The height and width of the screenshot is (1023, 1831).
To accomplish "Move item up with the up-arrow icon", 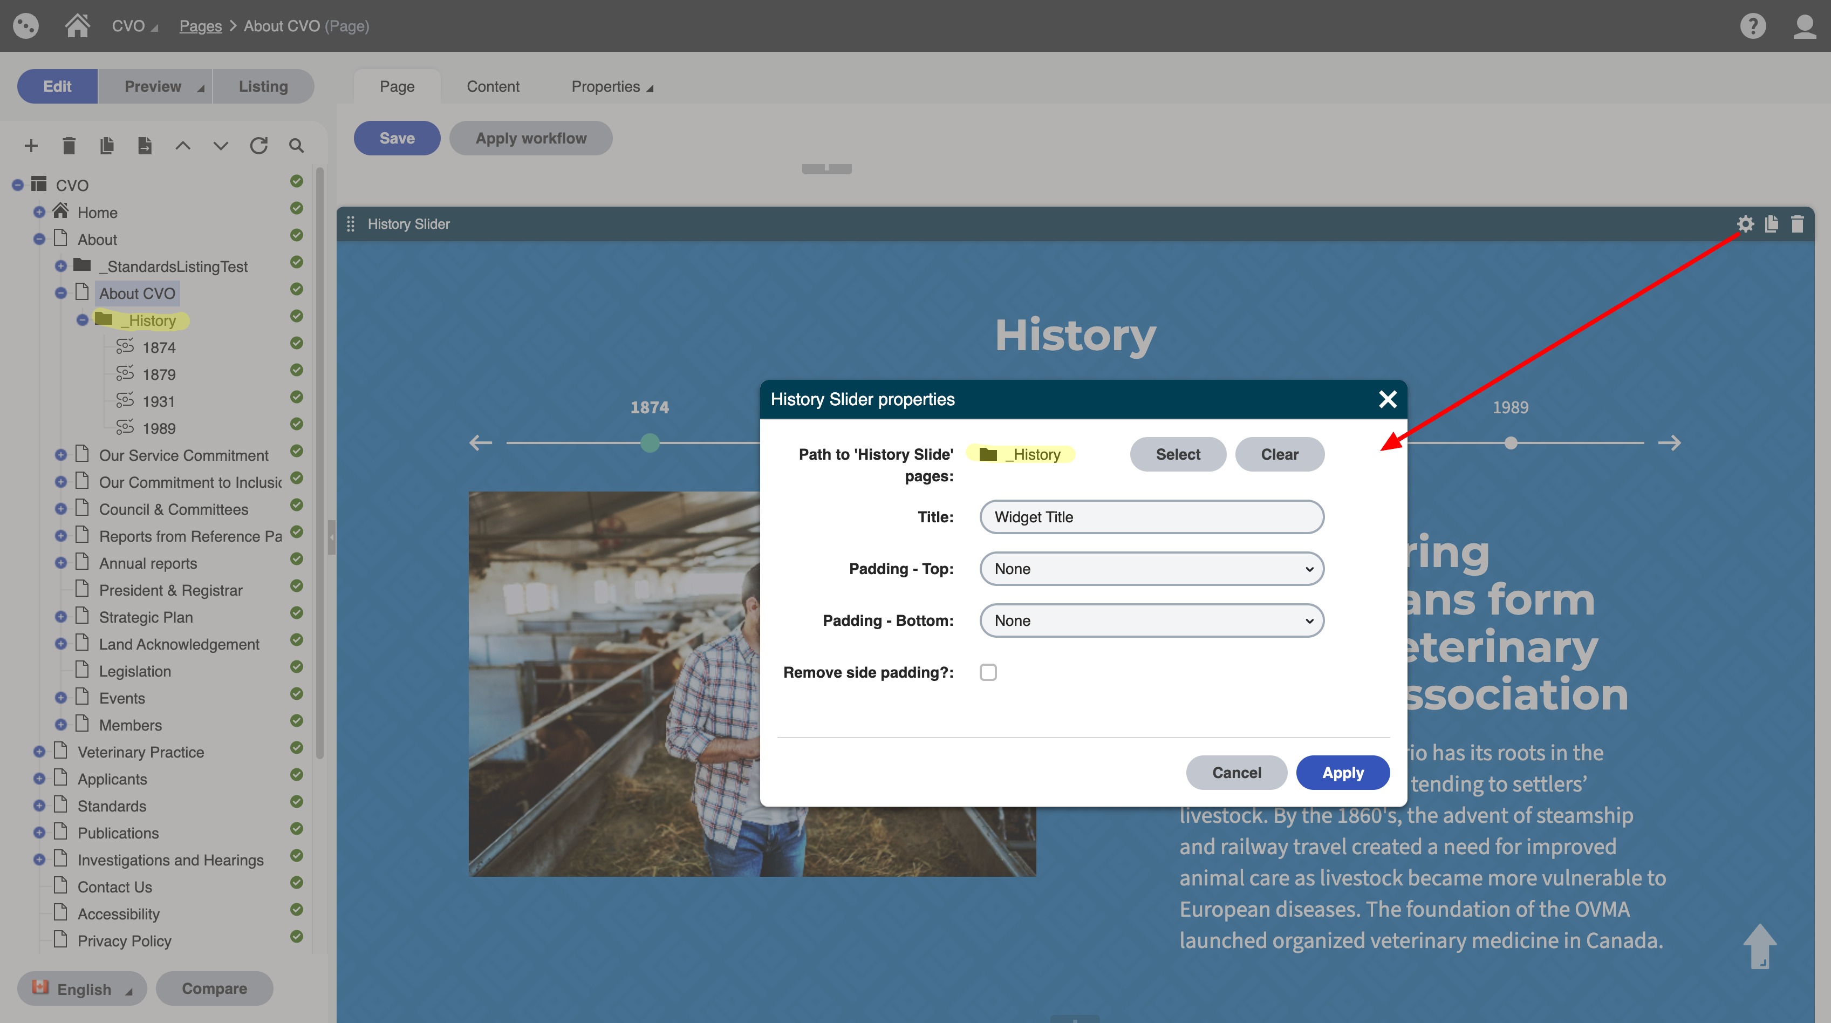I will coord(183,146).
